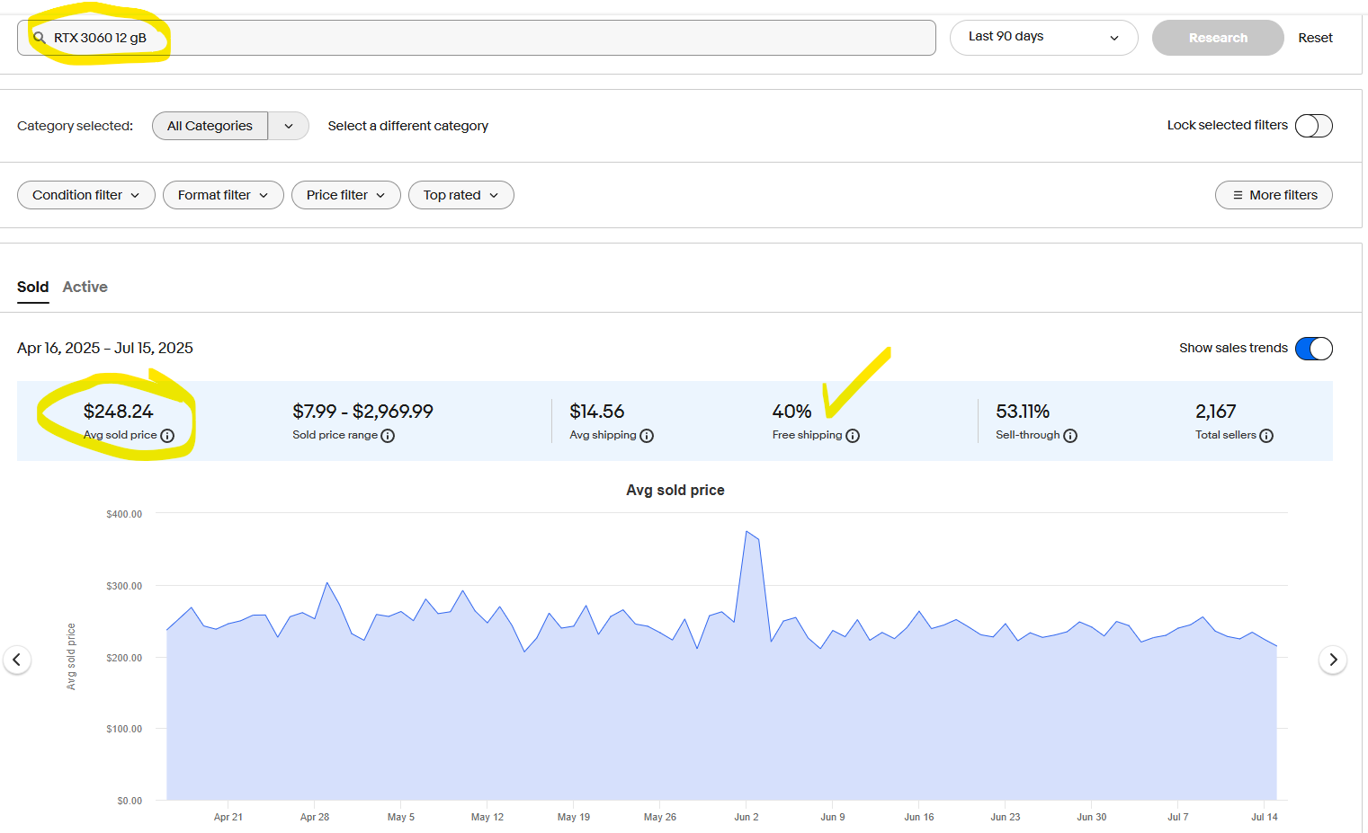Open info for Avg shipping

[647, 436]
